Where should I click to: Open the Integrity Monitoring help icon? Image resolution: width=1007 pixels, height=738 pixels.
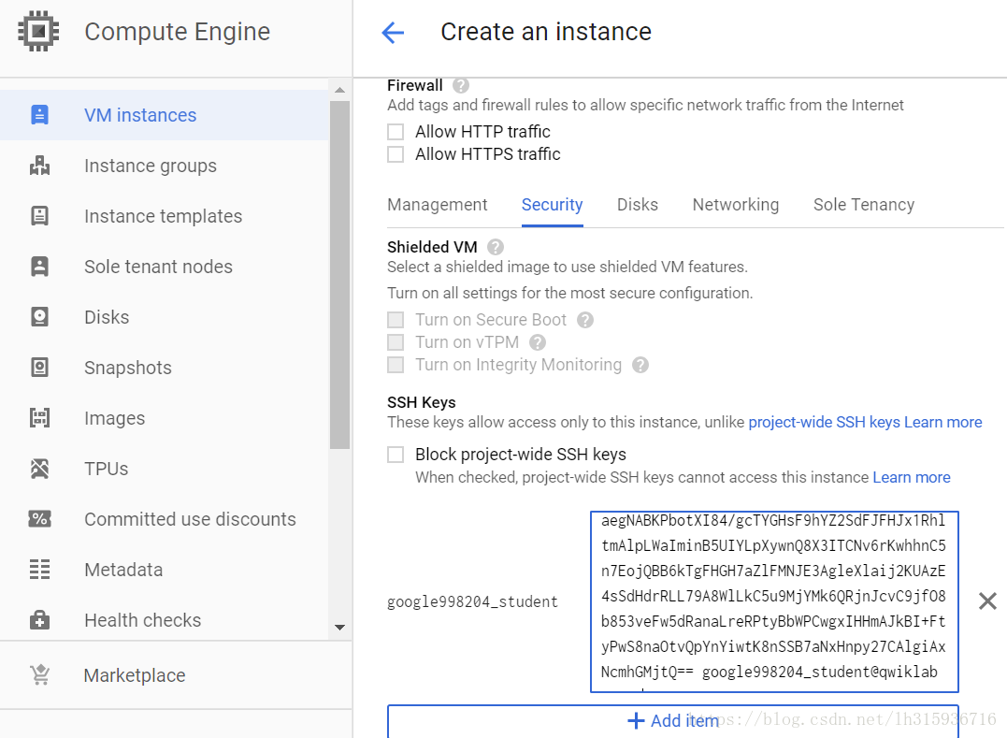(640, 365)
